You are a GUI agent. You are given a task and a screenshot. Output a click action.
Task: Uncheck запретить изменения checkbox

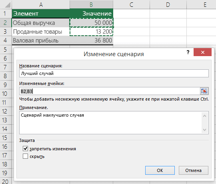pos(25,149)
